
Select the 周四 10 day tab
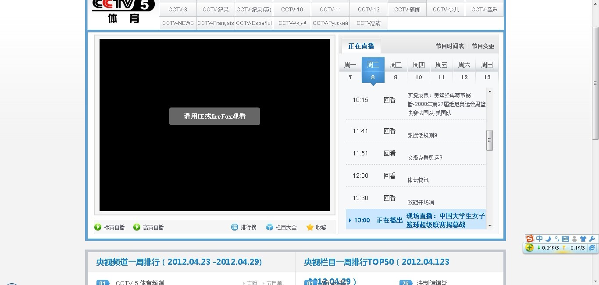(x=418, y=70)
